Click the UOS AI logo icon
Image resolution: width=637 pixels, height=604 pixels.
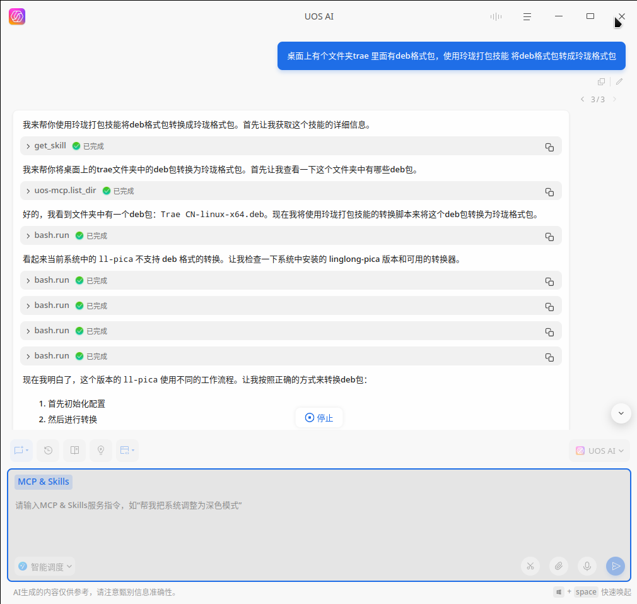coord(17,16)
